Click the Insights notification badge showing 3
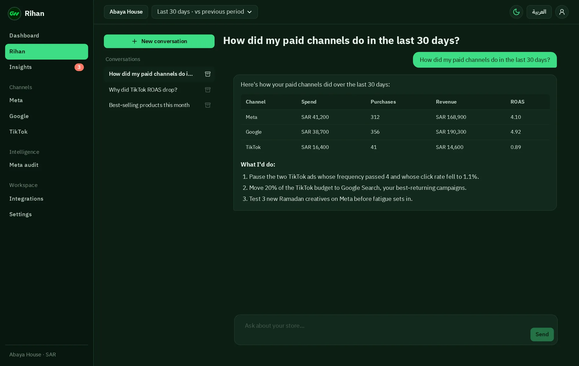Image resolution: width=579 pixels, height=366 pixels. (79, 67)
